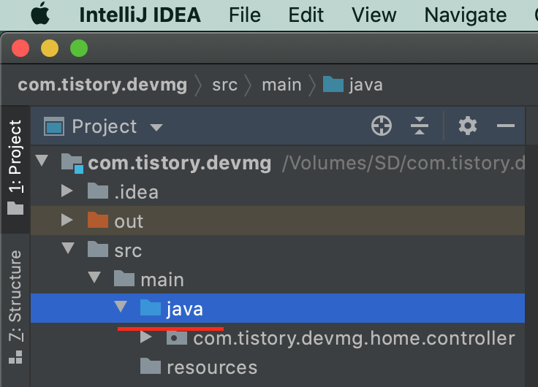
Task: Select the resources folder row
Action: pos(278,367)
